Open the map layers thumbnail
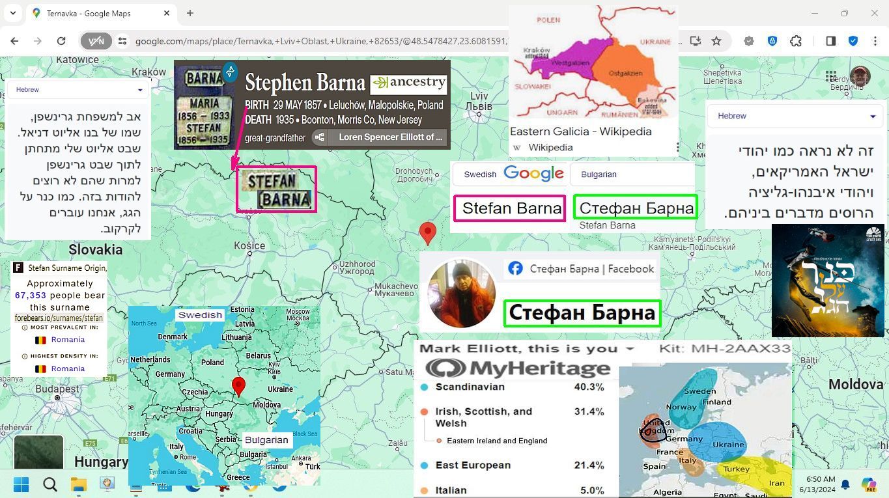The height and width of the screenshot is (498, 889). (x=38, y=452)
